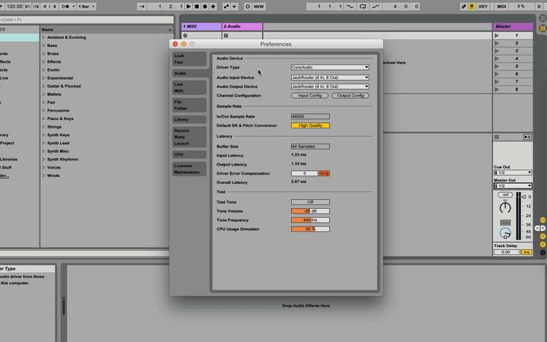This screenshot has width=547, height=342.
Task: Click the transport Stop button
Action: [197, 6]
